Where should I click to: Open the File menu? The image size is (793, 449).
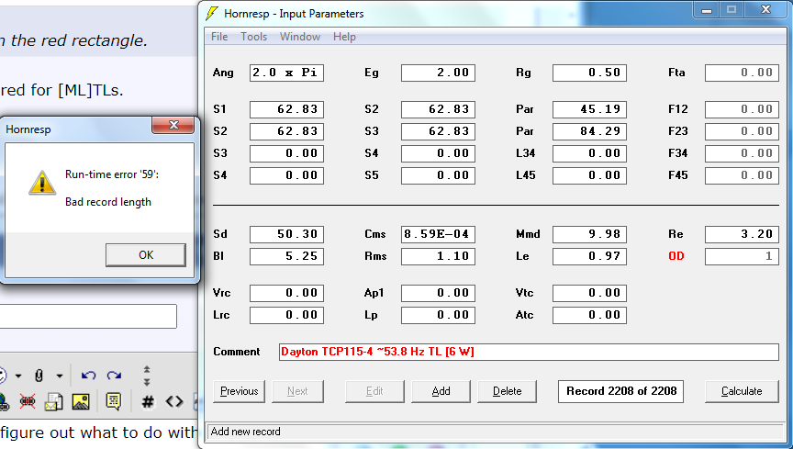(x=219, y=37)
